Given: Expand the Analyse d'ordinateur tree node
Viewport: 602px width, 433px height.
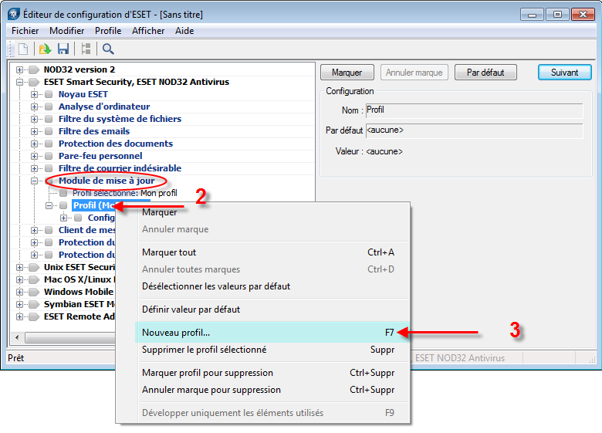Looking at the screenshot, I should pyautogui.click(x=34, y=107).
